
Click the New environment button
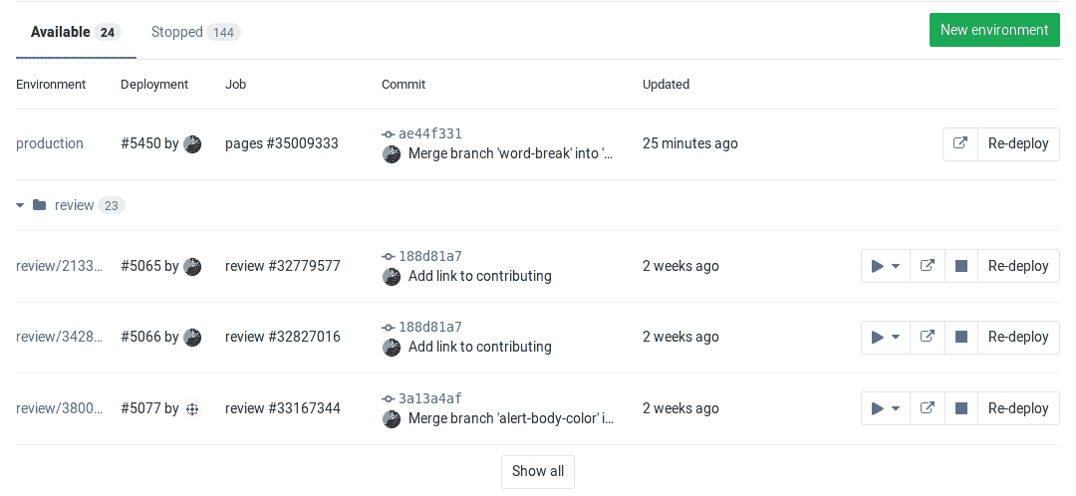[x=993, y=30]
